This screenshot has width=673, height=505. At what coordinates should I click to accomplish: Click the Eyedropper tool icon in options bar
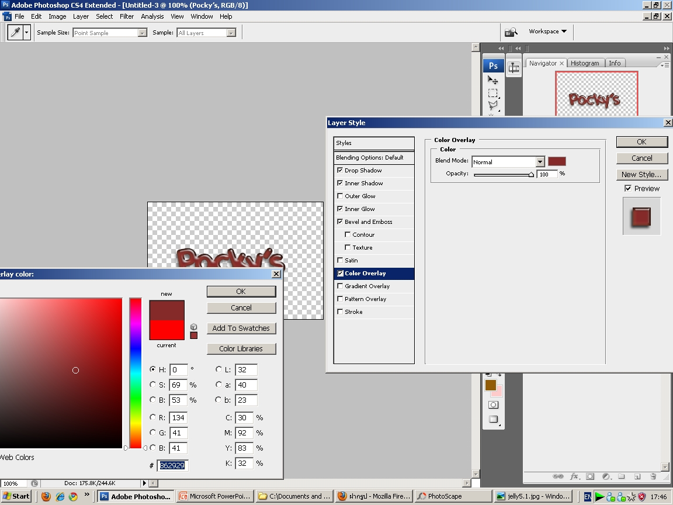click(15, 32)
